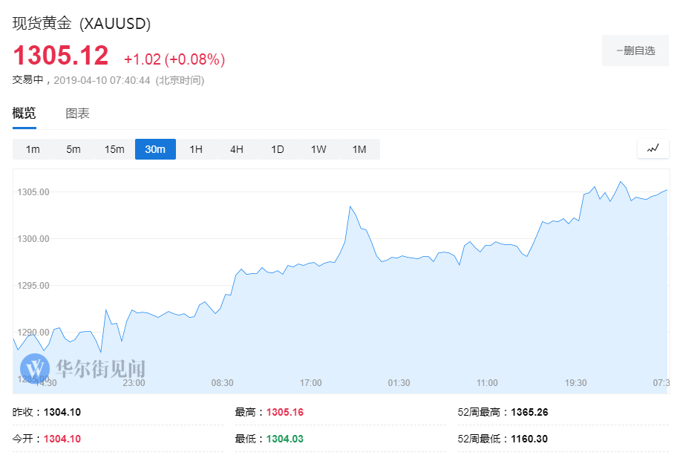
Task: Remove XAUUSD from watchlist with 删自选
Action: (635, 50)
